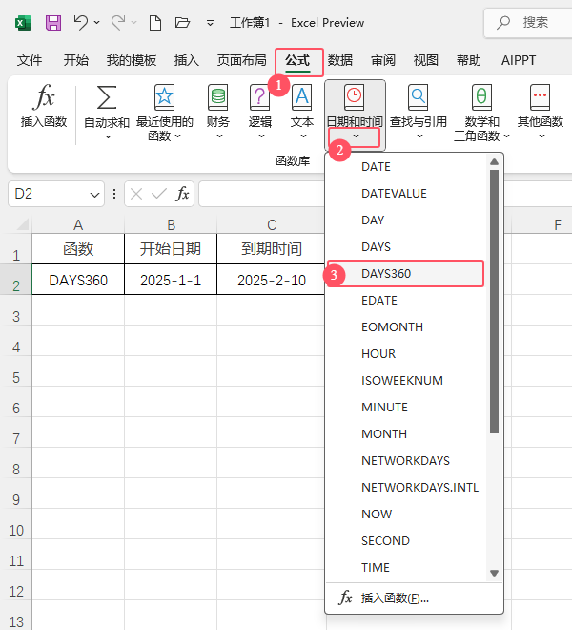Click the select-all corner triangle
Screen dimensions: 572x630
click(x=23, y=224)
